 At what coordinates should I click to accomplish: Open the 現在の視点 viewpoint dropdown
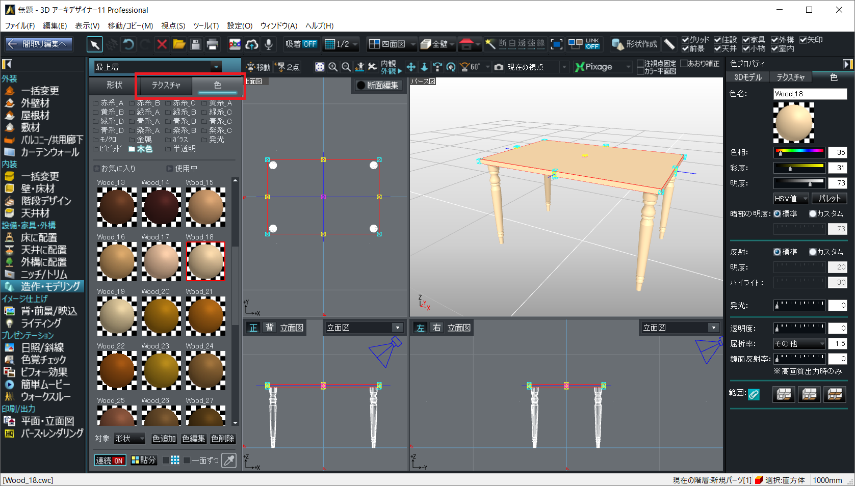tap(564, 67)
